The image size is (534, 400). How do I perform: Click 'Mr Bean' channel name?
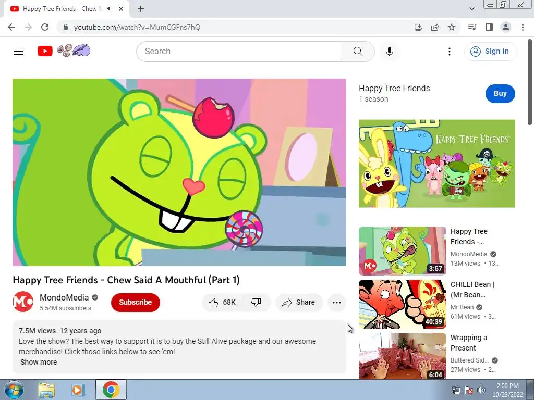(462, 307)
